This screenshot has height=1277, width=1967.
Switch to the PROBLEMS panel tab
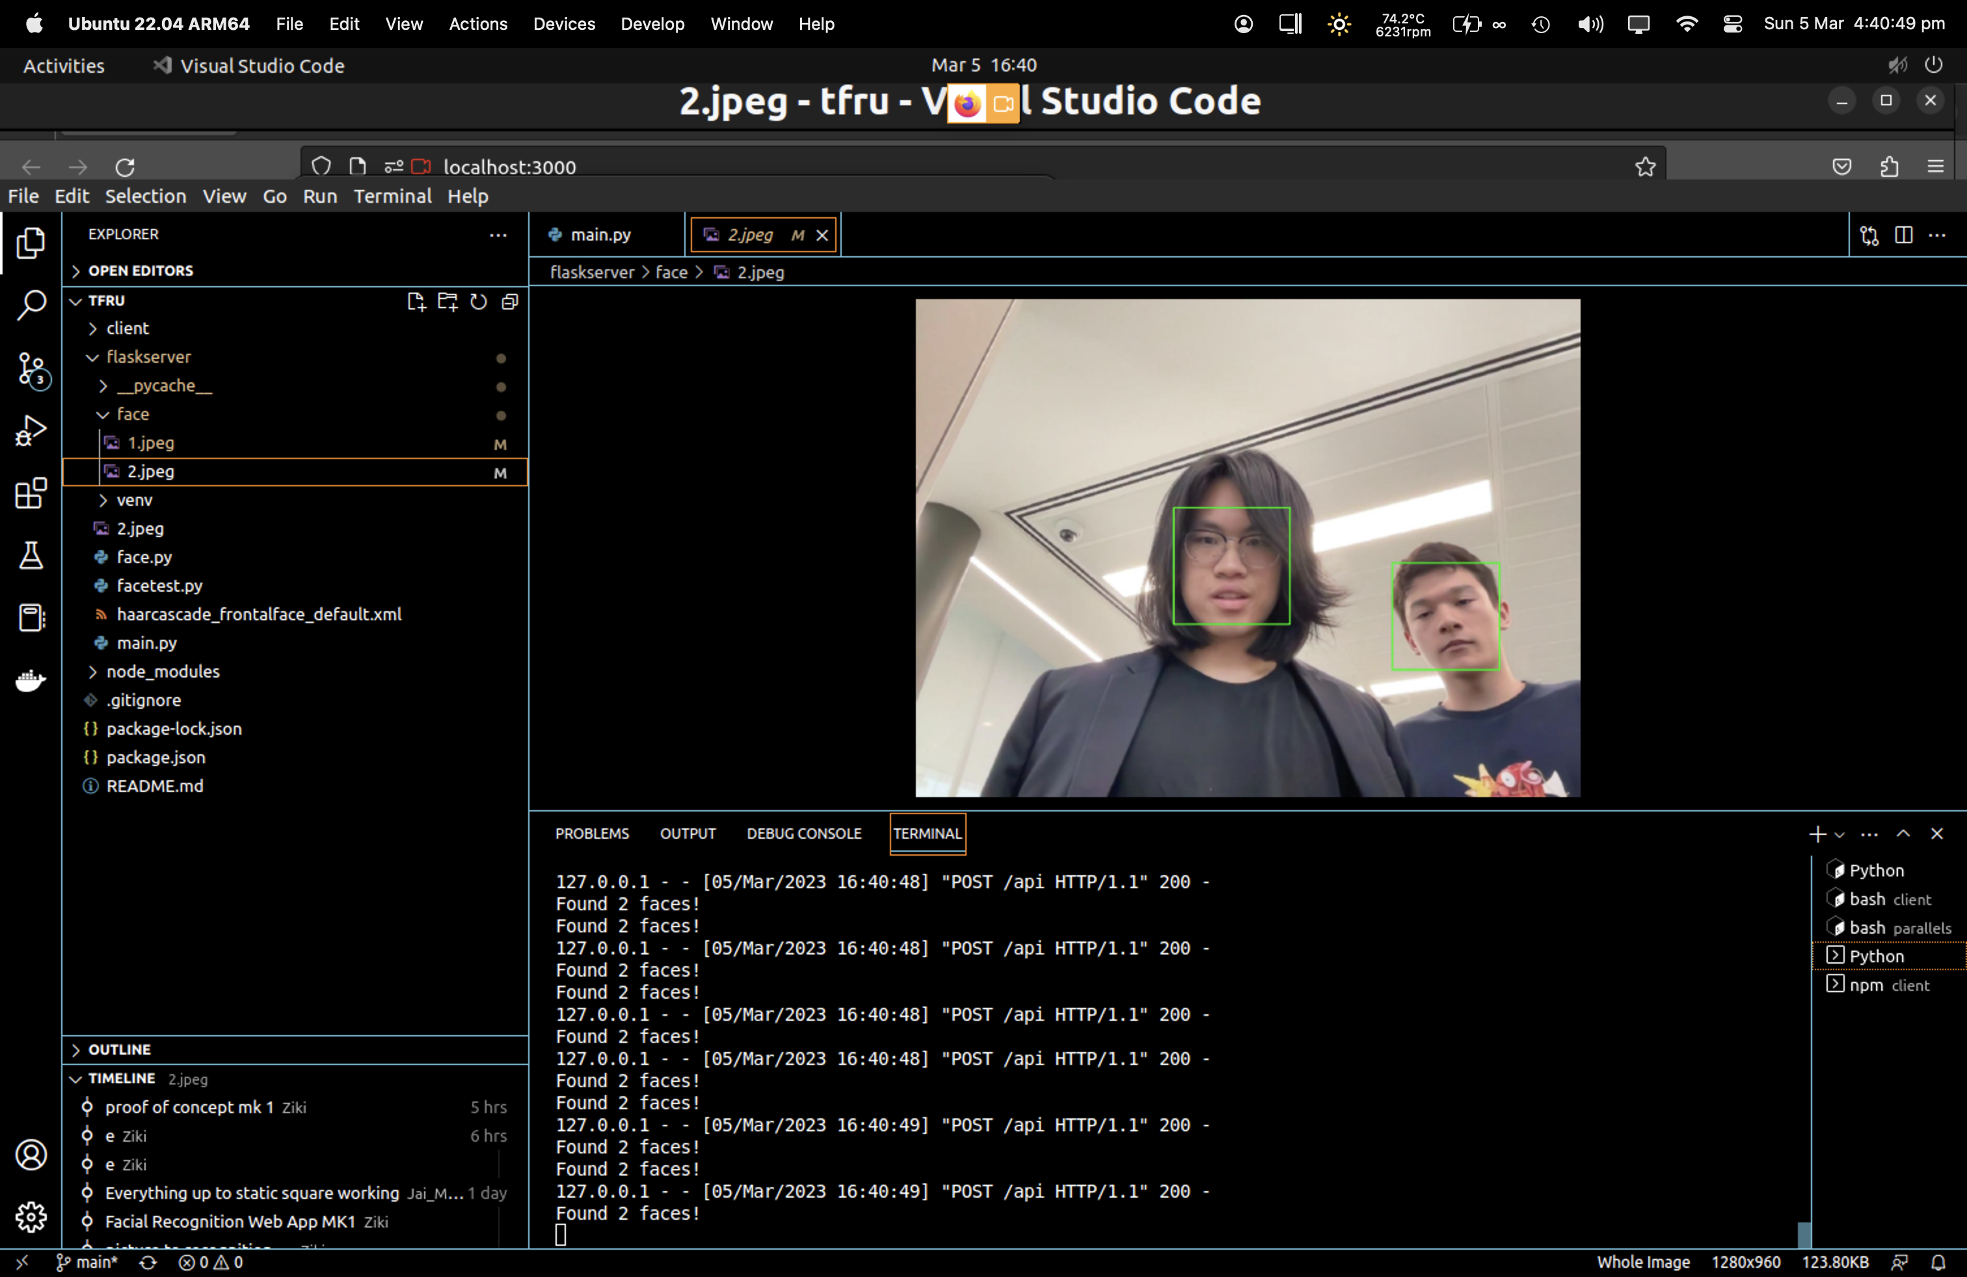coord(592,834)
